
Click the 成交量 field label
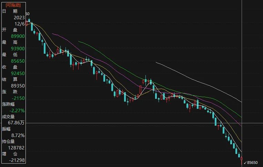pyautogui.click(x=8, y=117)
